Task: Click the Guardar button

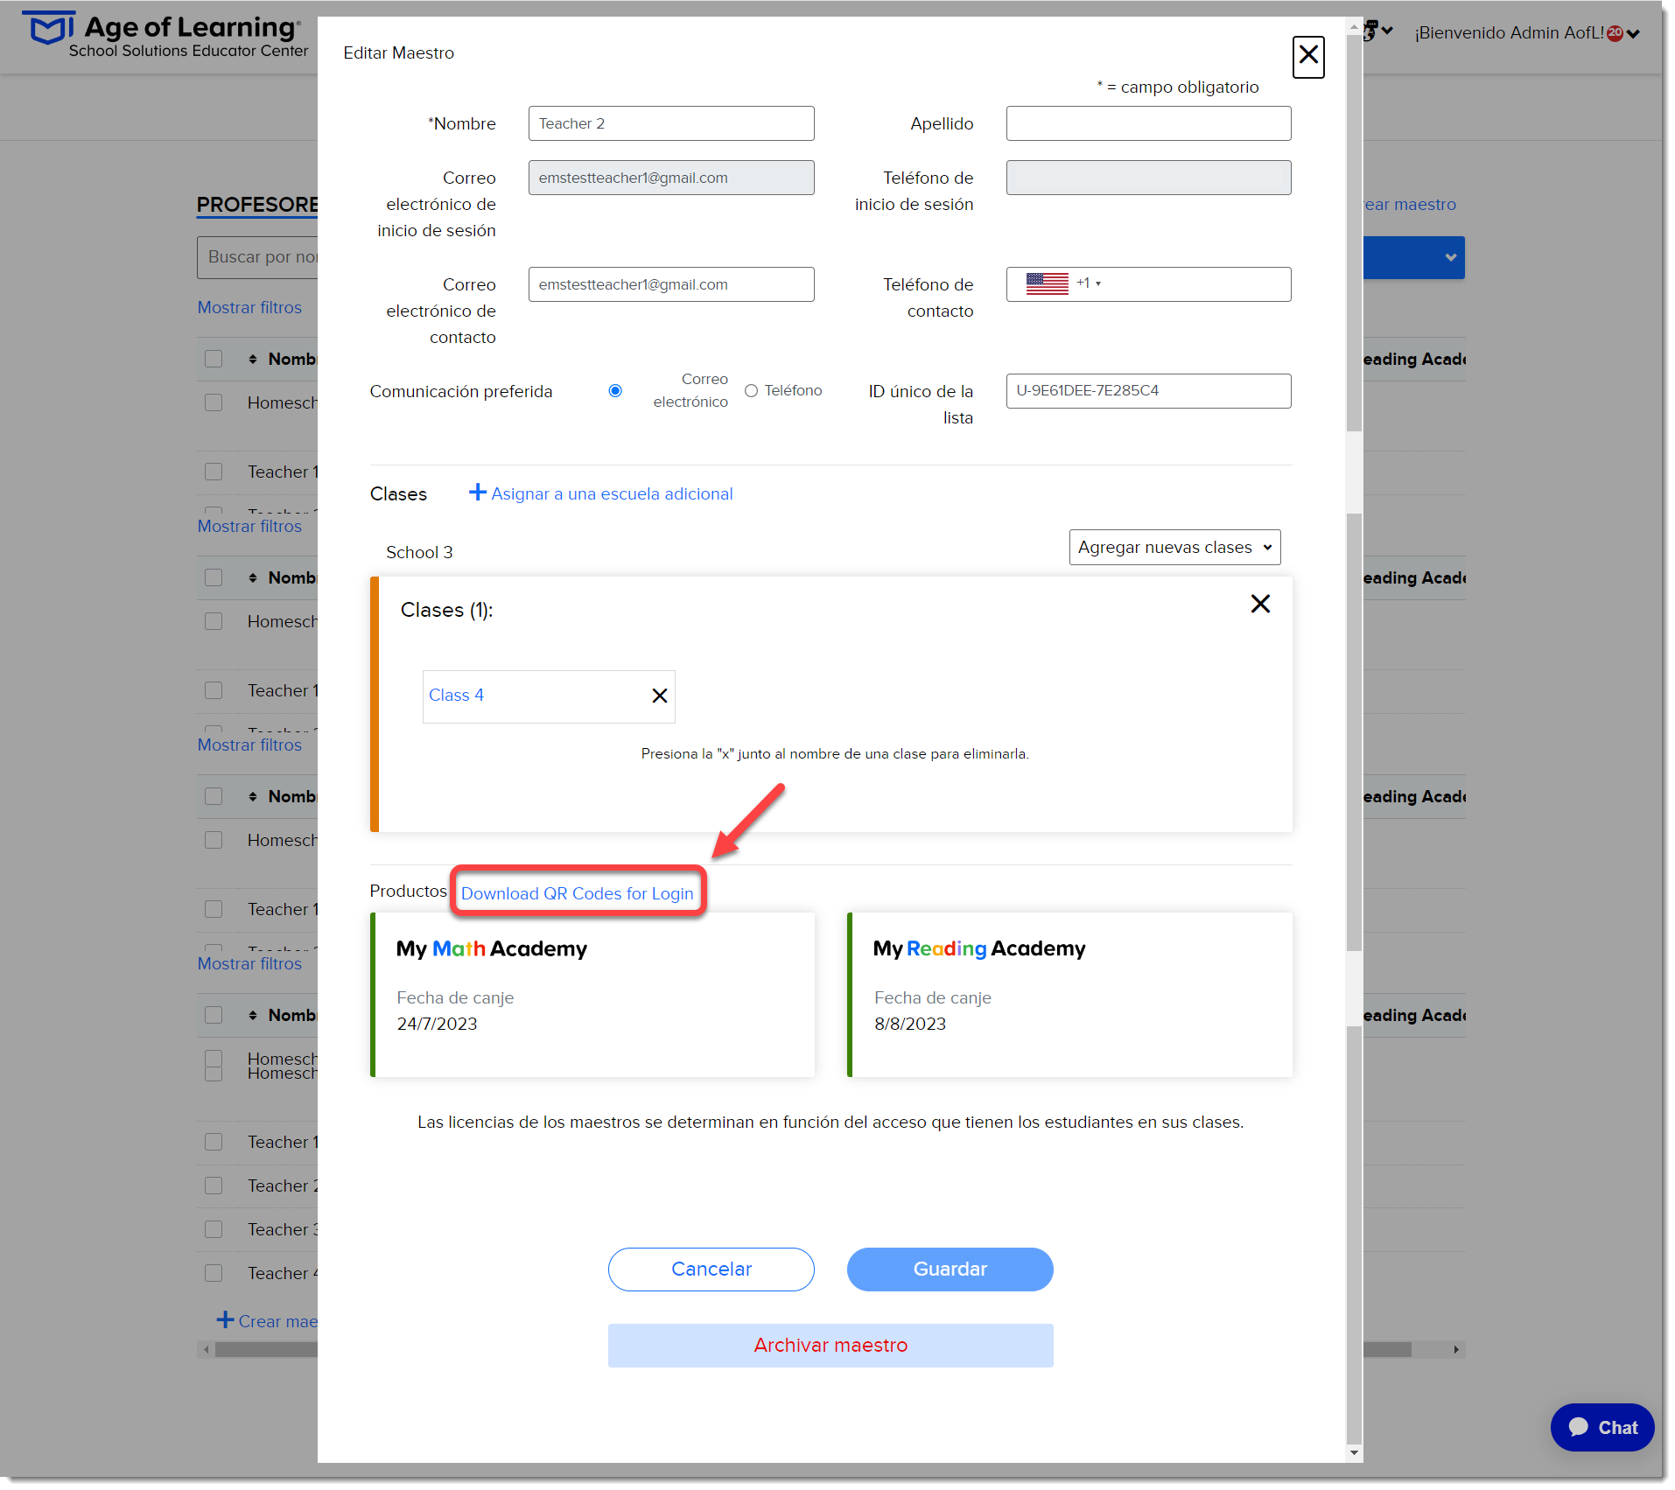Action: pyautogui.click(x=950, y=1269)
